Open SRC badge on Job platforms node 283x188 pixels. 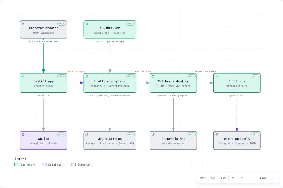pos(131,134)
